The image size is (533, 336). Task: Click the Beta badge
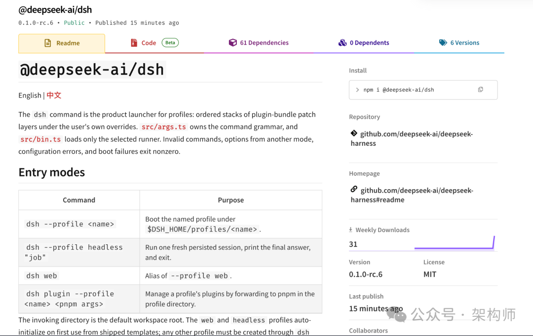click(x=170, y=43)
